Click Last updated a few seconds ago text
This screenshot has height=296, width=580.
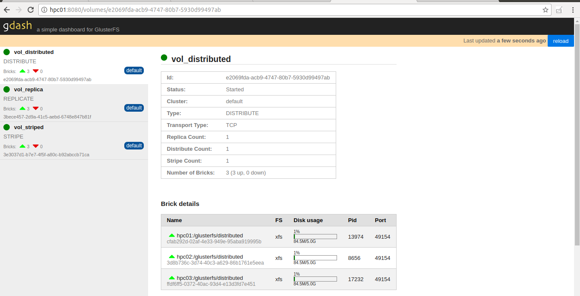(x=505, y=41)
